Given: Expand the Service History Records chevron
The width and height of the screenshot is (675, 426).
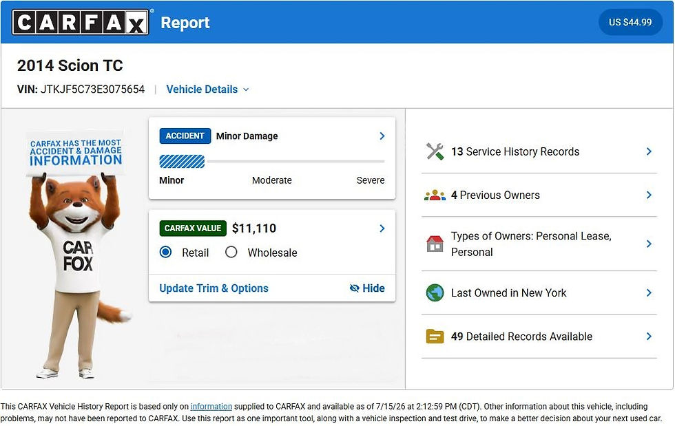Looking at the screenshot, I should click(649, 151).
